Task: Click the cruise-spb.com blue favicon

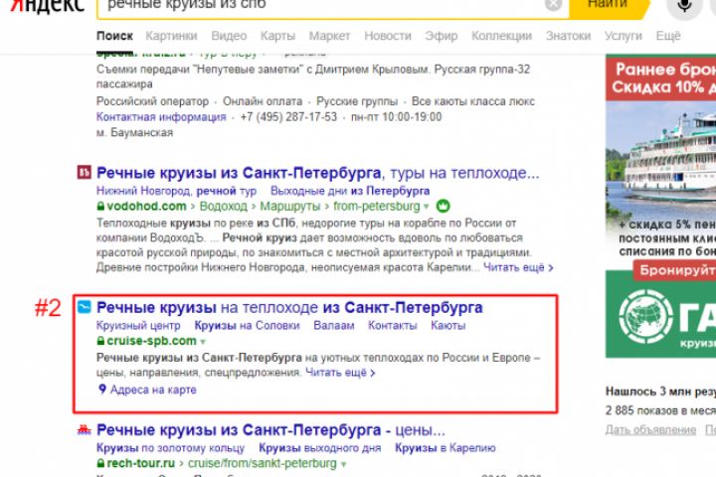Action: (x=84, y=307)
